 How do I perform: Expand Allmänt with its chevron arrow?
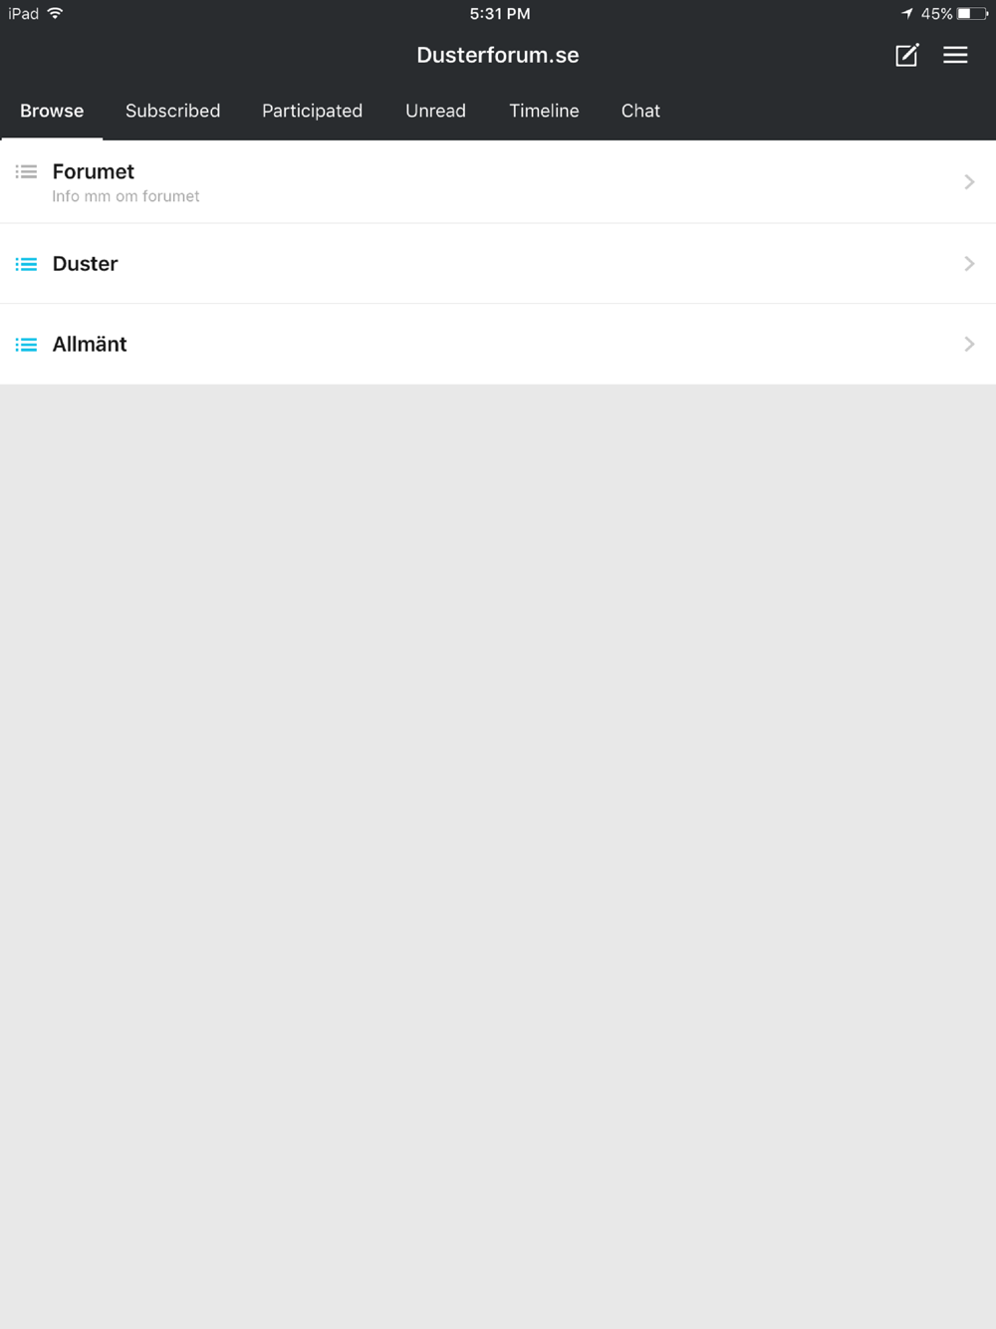click(x=969, y=344)
